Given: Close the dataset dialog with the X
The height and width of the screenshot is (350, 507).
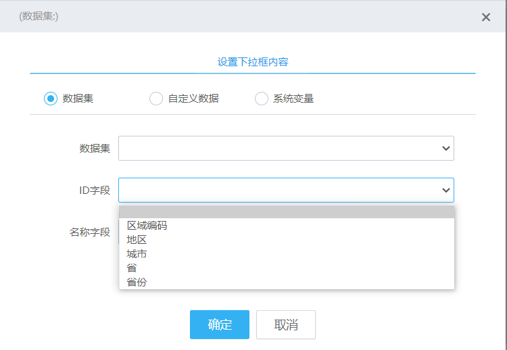Looking at the screenshot, I should 485,17.
